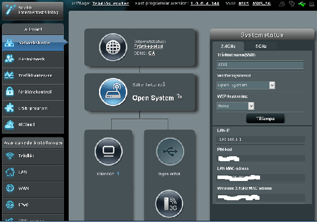Viewport: 317px width, 222px height.
Task: Click the Allmänt section header
Action: tap(33, 30)
